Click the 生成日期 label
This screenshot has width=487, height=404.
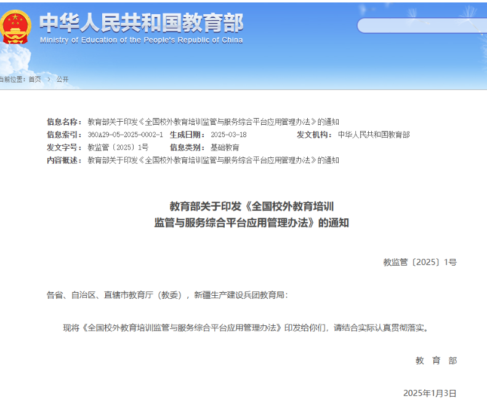187,135
